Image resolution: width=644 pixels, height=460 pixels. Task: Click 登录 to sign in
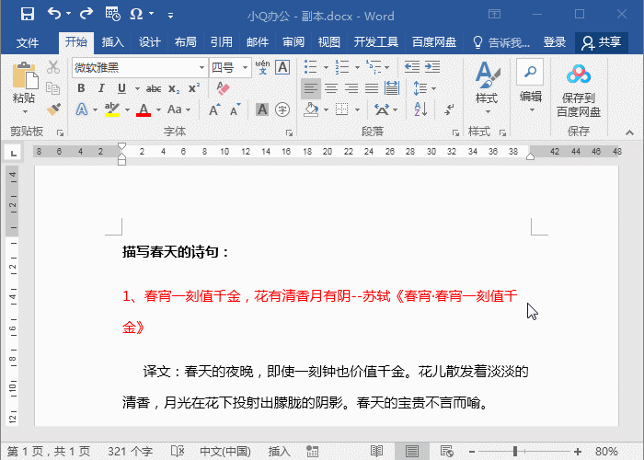point(555,42)
